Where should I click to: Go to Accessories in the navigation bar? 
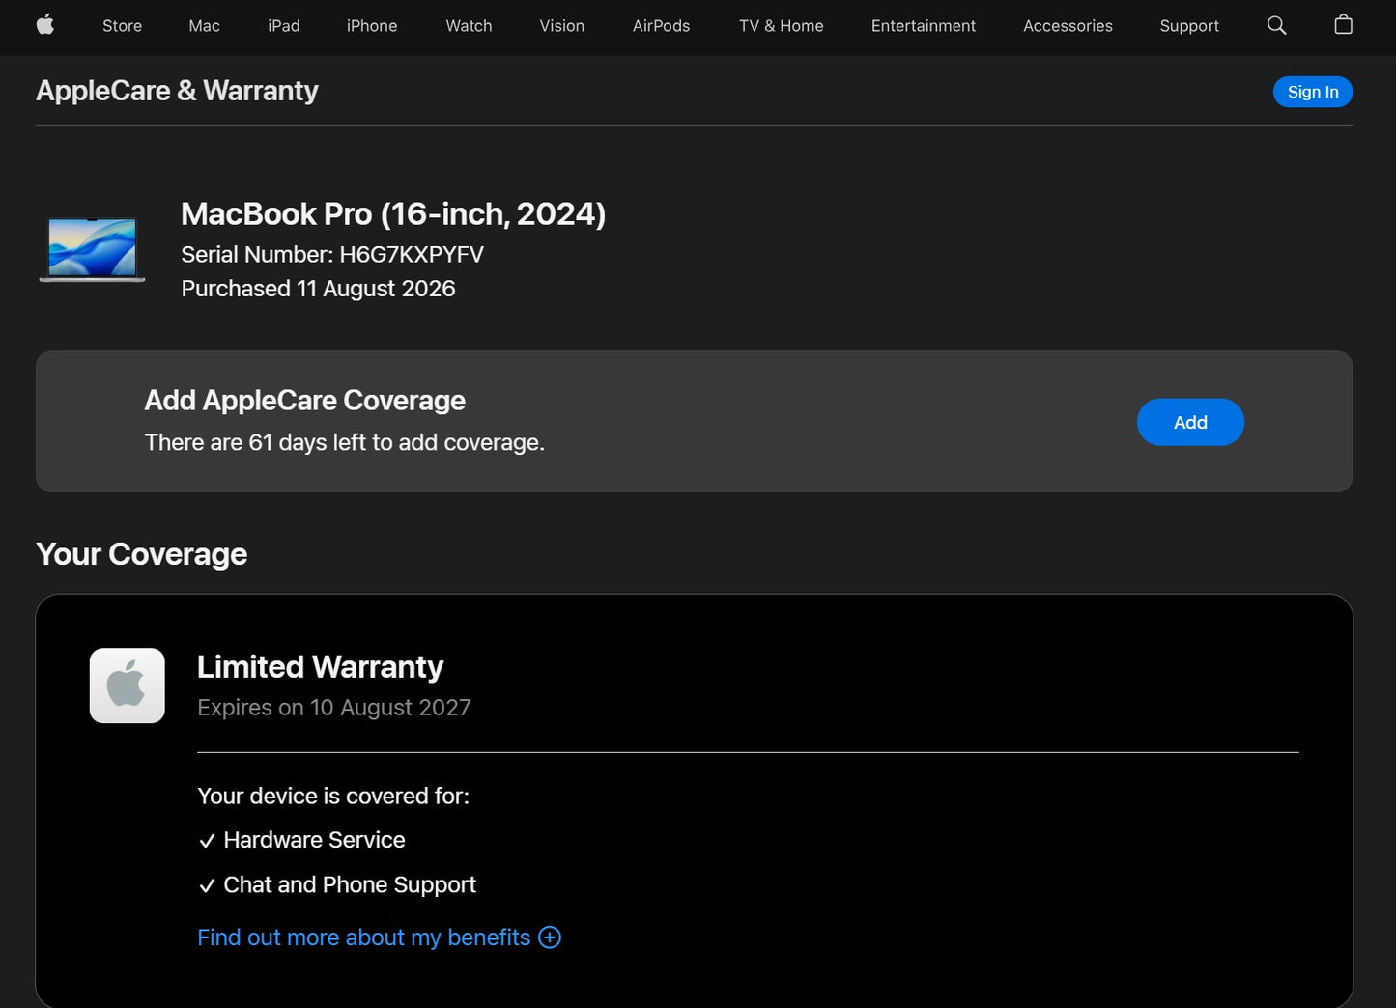point(1068,26)
